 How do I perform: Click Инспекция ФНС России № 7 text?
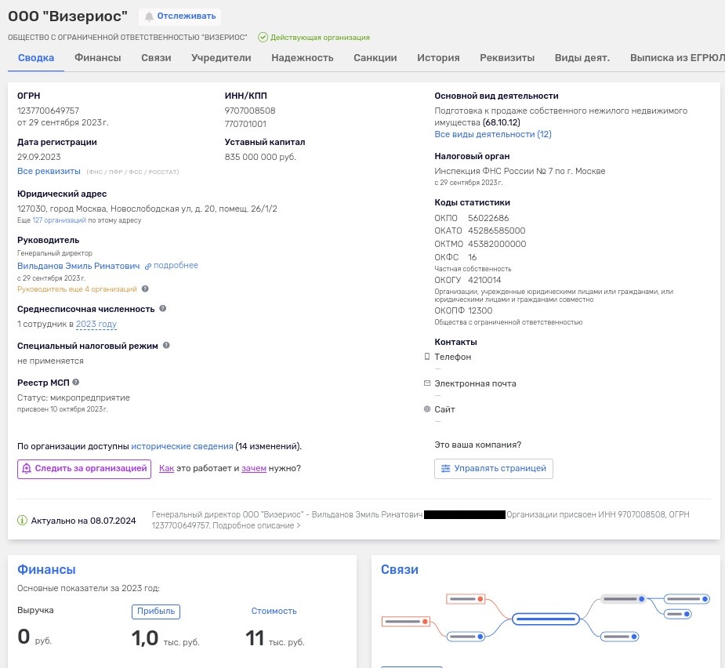tap(520, 171)
